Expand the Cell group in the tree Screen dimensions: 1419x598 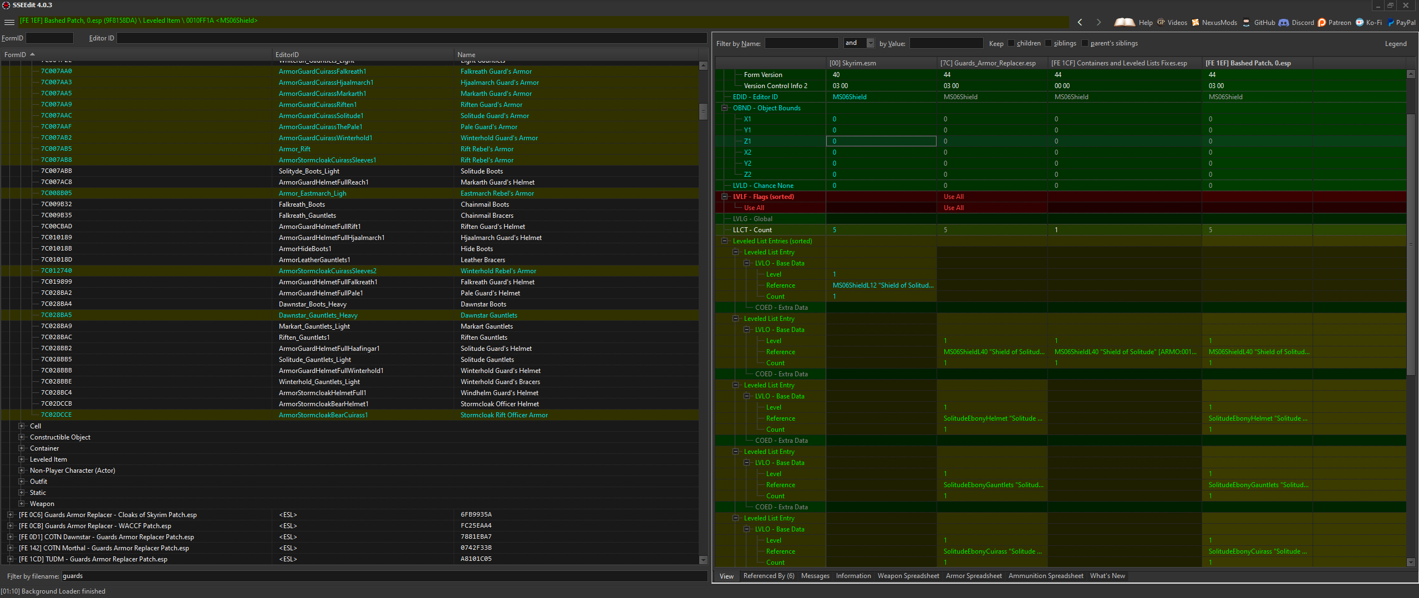click(22, 426)
